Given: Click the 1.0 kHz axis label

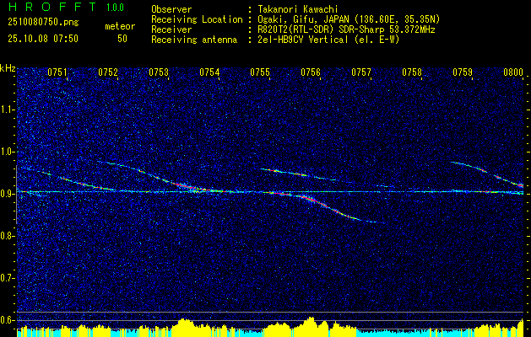Looking at the screenshot, I should pos(7,152).
